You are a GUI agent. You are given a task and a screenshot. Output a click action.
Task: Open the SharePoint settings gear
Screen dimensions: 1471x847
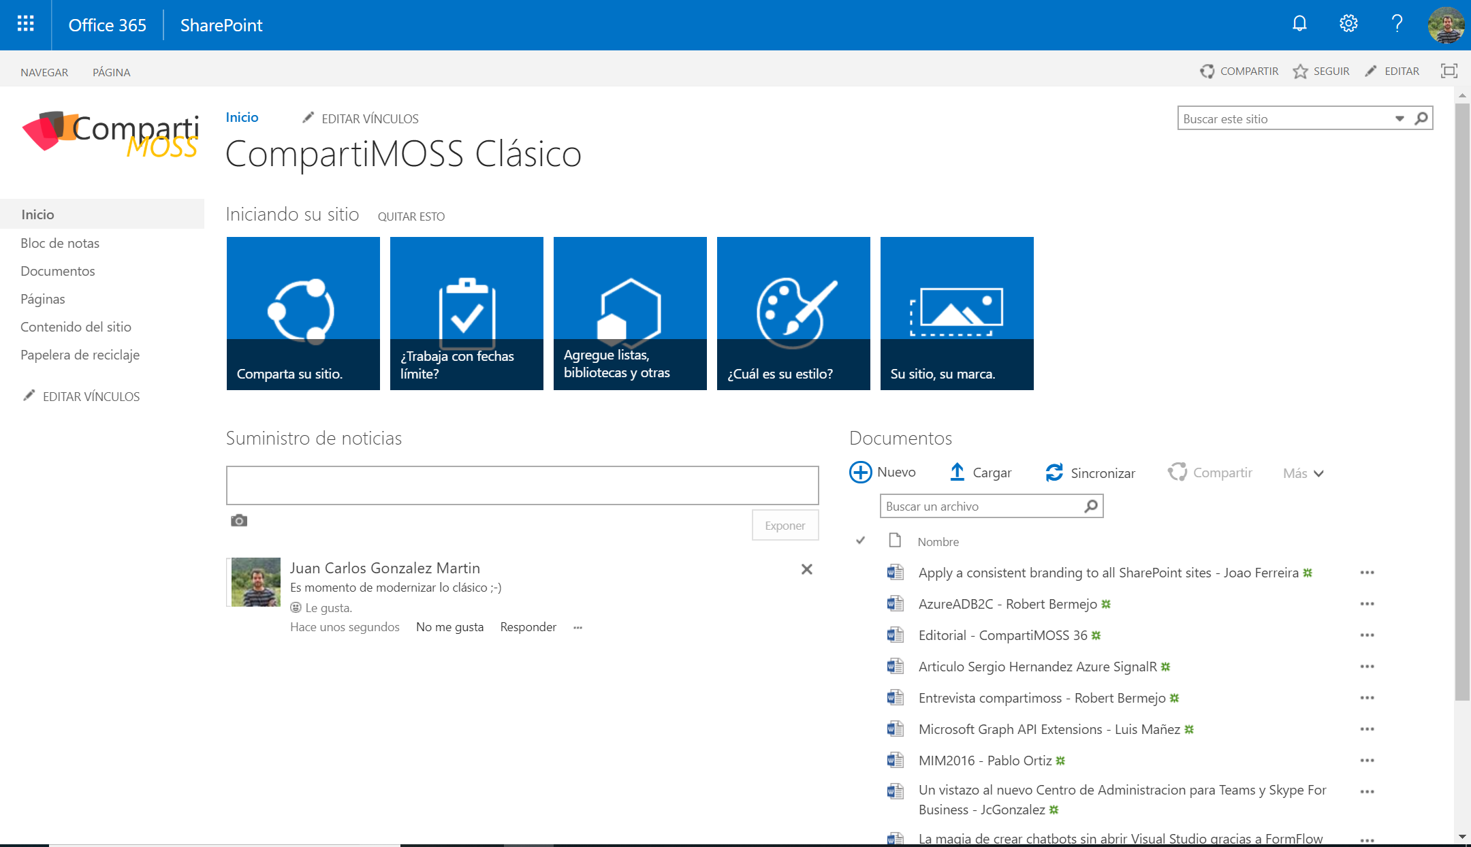[1348, 25]
